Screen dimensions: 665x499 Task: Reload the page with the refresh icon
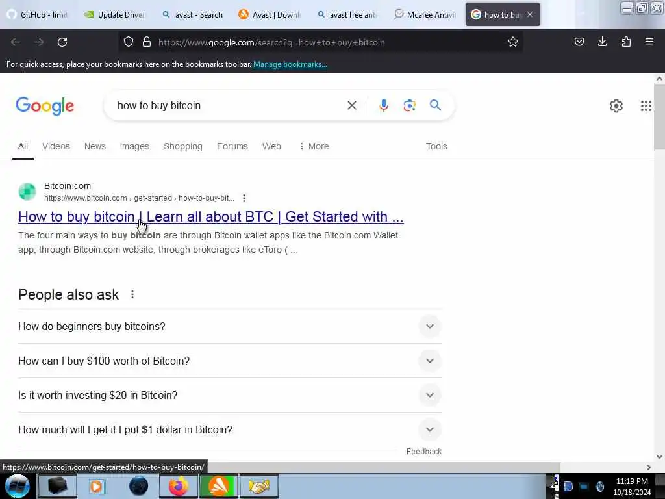click(62, 42)
